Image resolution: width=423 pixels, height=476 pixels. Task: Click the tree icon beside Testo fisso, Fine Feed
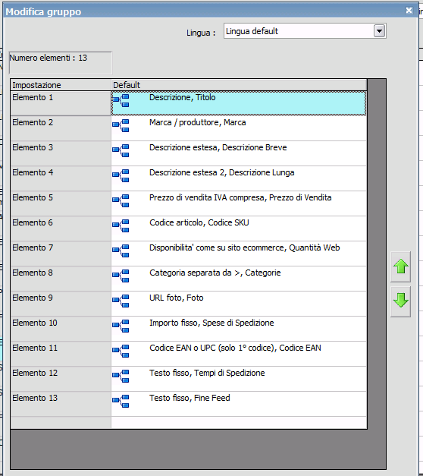(121, 401)
